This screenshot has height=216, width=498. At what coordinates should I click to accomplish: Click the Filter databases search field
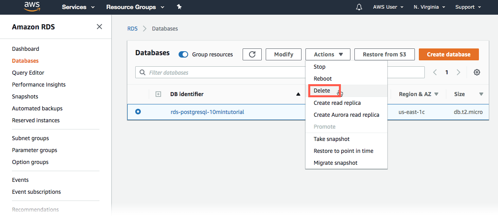click(223, 73)
